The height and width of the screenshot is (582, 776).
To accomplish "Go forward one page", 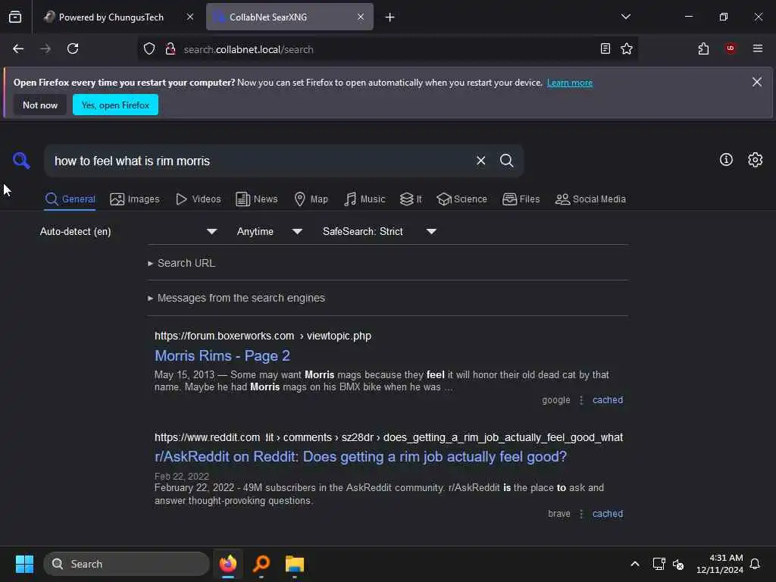I will point(45,48).
